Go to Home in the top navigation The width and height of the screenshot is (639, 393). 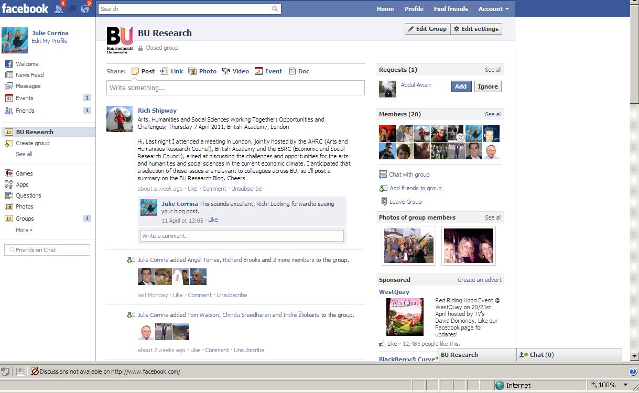pos(385,9)
